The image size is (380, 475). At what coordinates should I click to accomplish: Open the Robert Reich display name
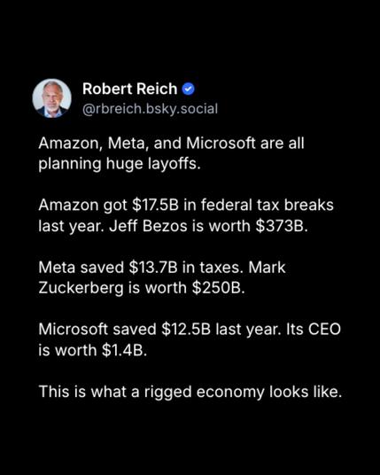click(x=129, y=89)
